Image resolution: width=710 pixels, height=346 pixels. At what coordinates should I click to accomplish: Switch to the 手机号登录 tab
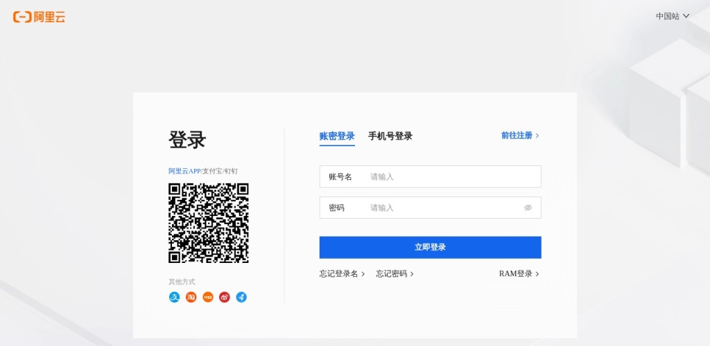pyautogui.click(x=390, y=136)
